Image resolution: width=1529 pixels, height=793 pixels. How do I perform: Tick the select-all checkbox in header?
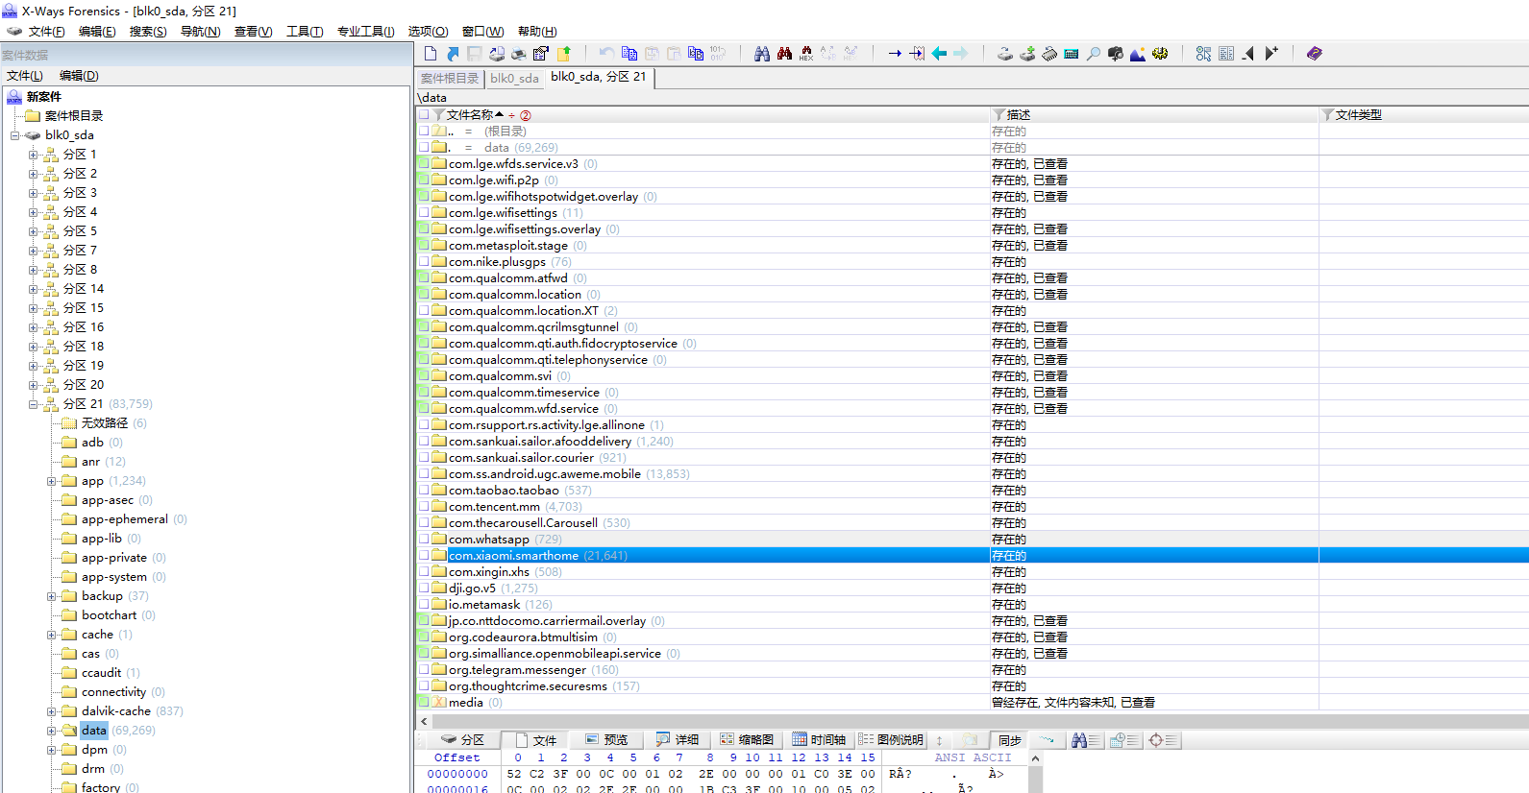(424, 114)
